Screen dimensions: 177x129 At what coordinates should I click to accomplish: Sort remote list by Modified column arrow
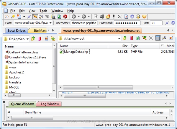[162, 46]
